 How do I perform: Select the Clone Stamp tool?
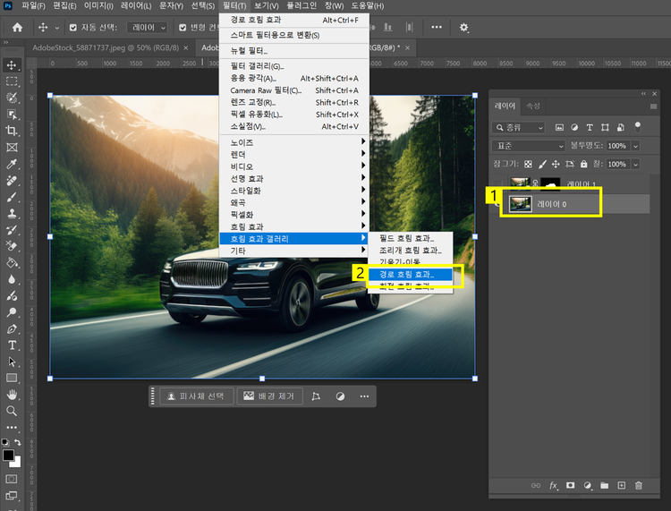12,214
